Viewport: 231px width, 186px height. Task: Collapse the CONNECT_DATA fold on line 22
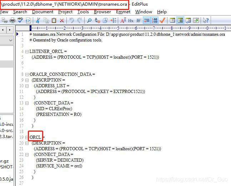point(27,155)
